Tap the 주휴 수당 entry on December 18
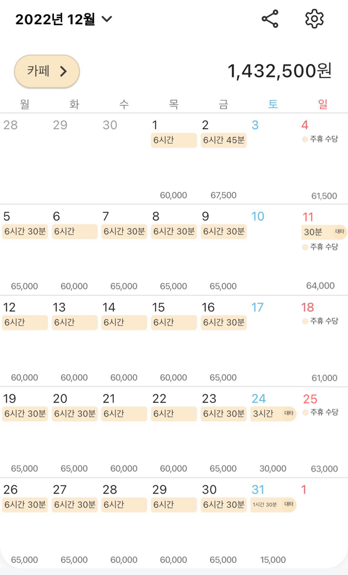Image resolution: width=348 pixels, height=575 pixels. point(320,321)
